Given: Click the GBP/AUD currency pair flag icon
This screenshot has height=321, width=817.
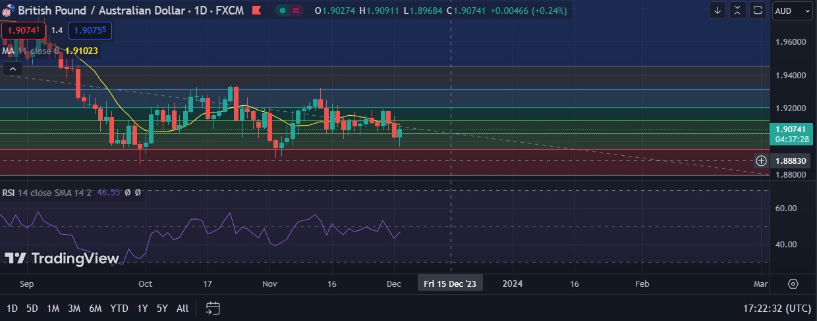Looking at the screenshot, I should click(x=9, y=11).
